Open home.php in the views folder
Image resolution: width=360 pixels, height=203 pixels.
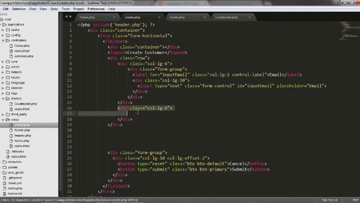point(21,141)
